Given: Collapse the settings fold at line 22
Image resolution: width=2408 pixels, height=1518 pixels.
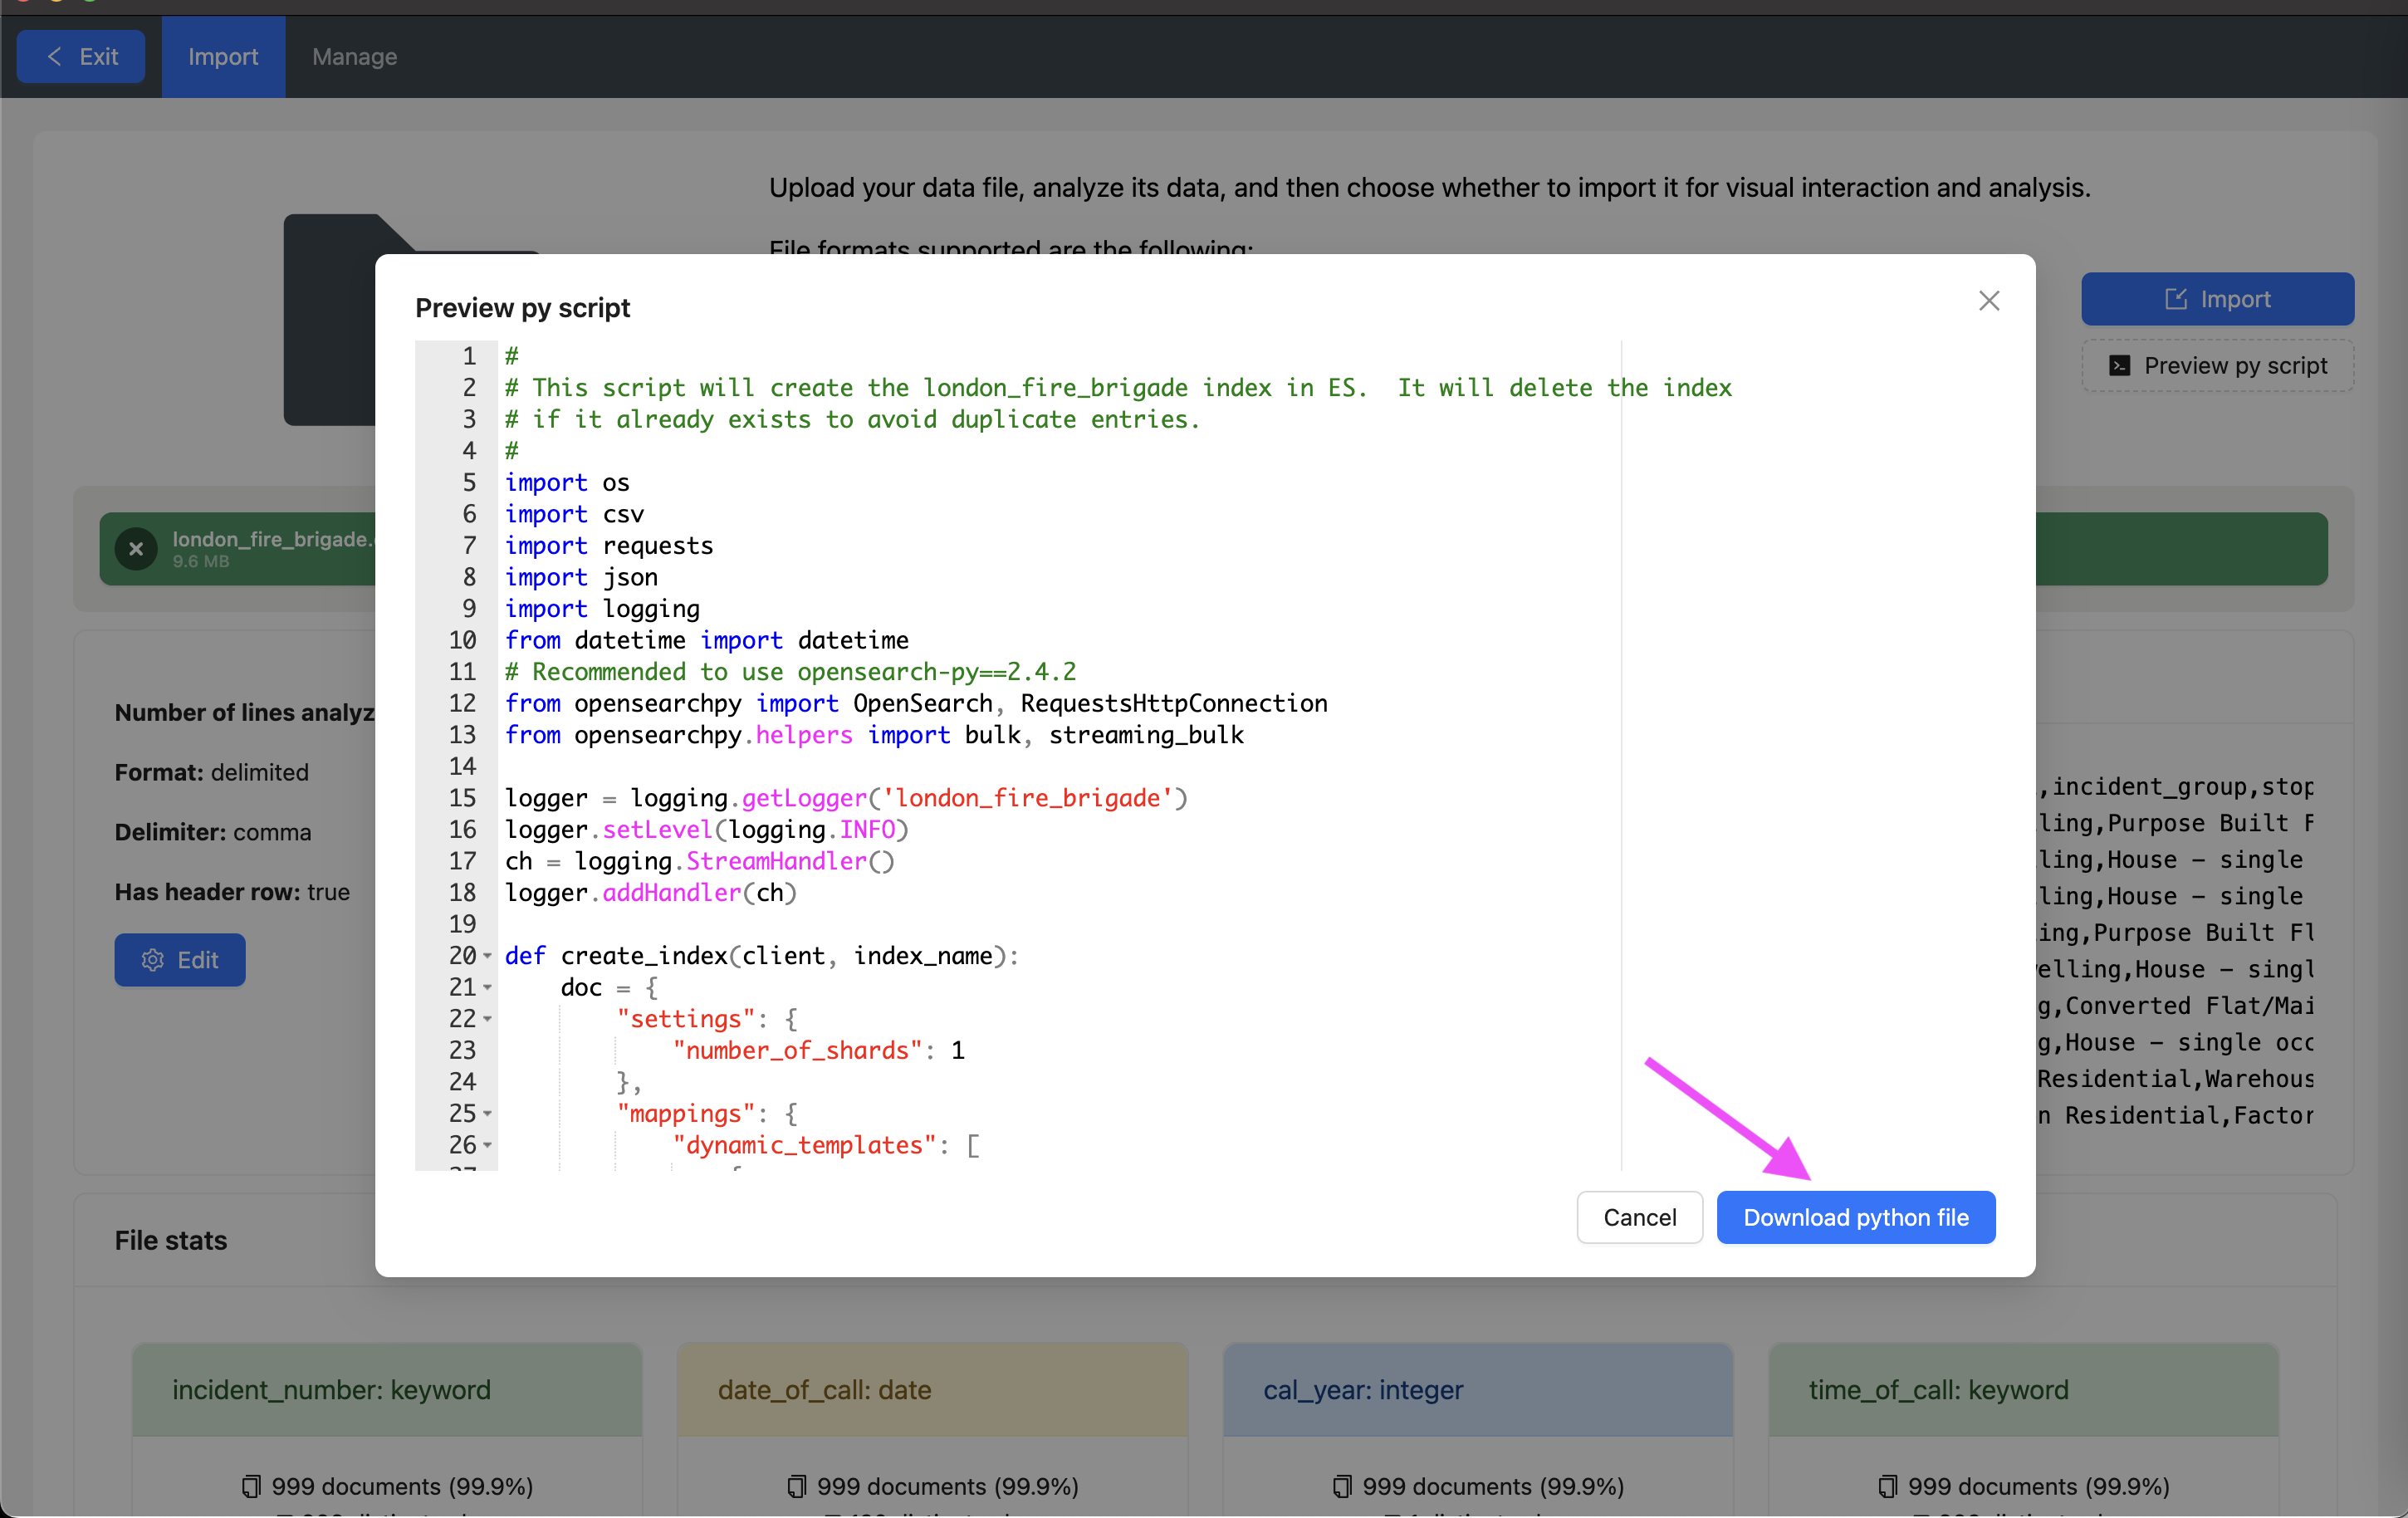Looking at the screenshot, I should point(488,1019).
